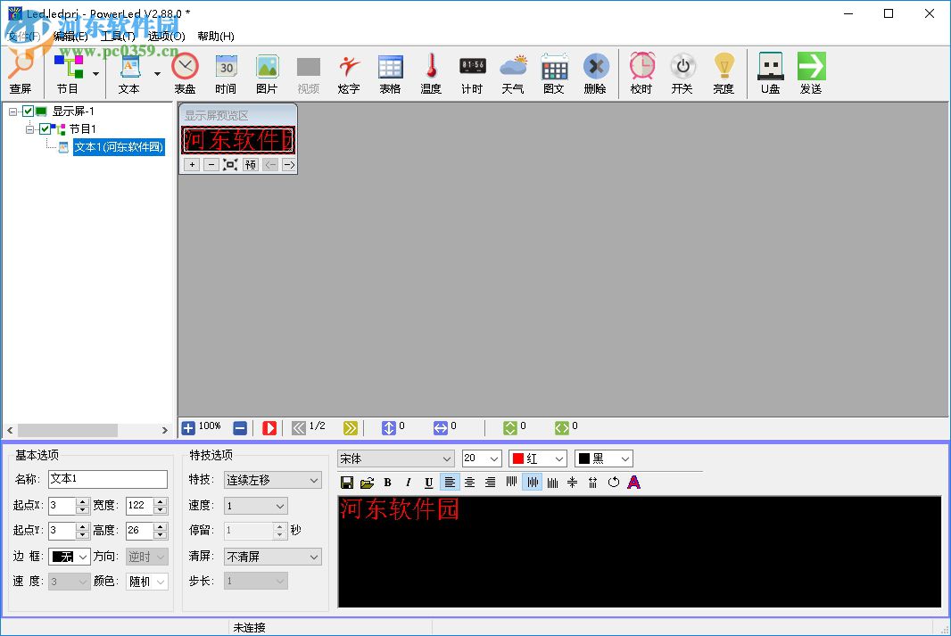Click the red play button below the preview
951x636 pixels.
pyautogui.click(x=269, y=427)
